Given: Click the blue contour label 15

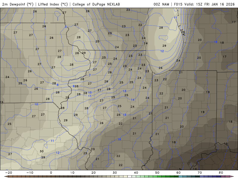Looking at the screenshot, I should click(125, 115).
